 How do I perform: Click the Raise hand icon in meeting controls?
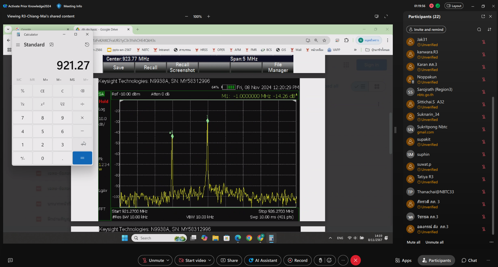pyautogui.click(x=321, y=260)
